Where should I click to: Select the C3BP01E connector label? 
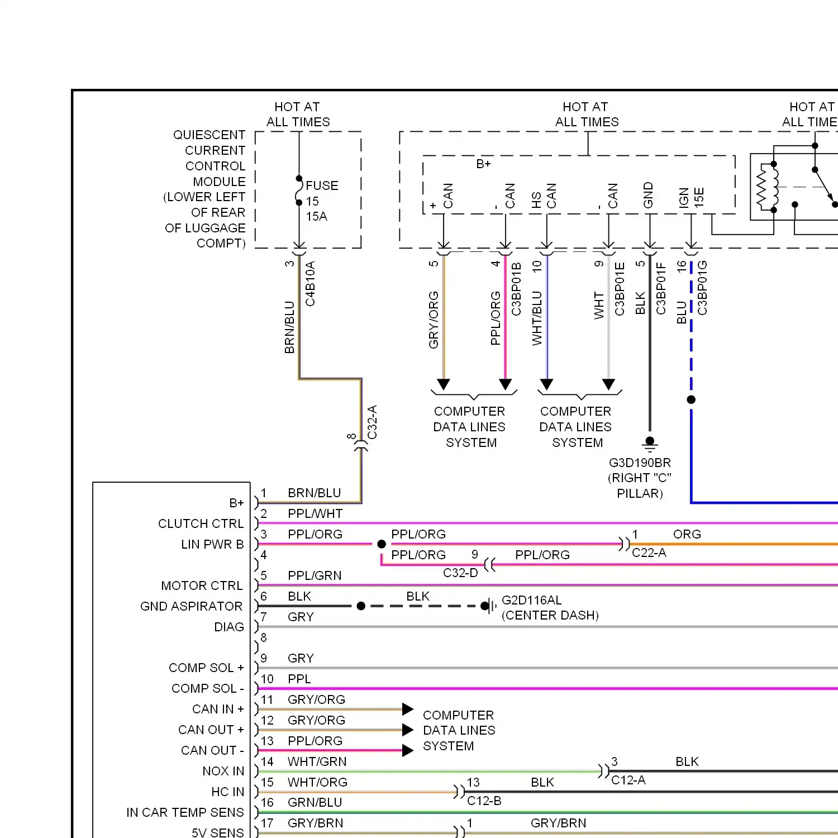[x=620, y=289]
